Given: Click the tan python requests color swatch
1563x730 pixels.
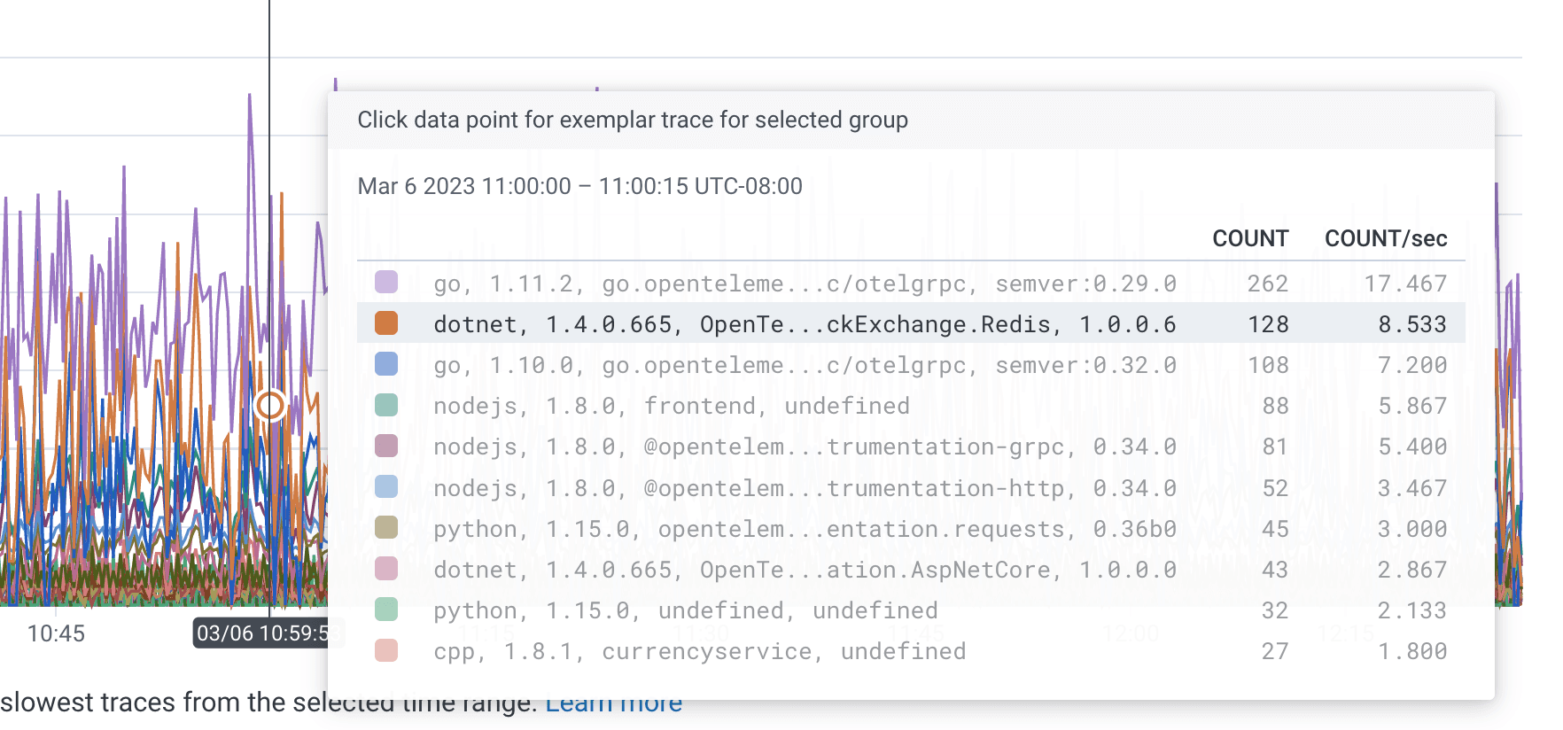Looking at the screenshot, I should [x=386, y=528].
